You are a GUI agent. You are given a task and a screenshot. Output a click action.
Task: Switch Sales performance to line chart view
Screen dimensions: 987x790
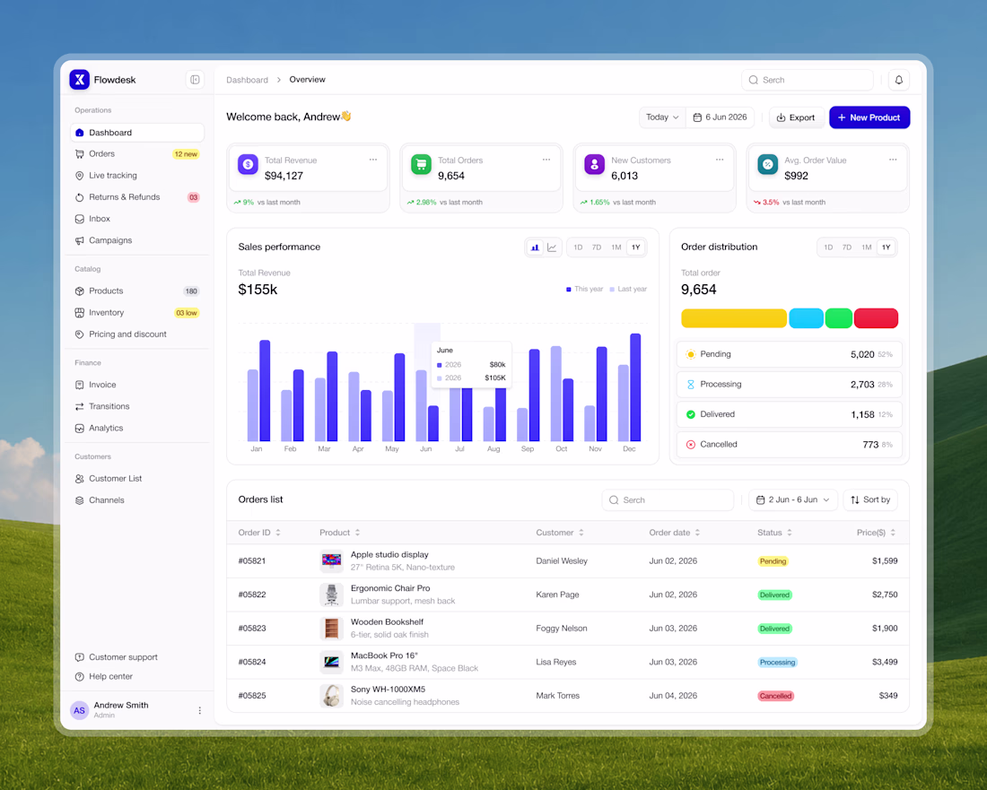click(552, 247)
